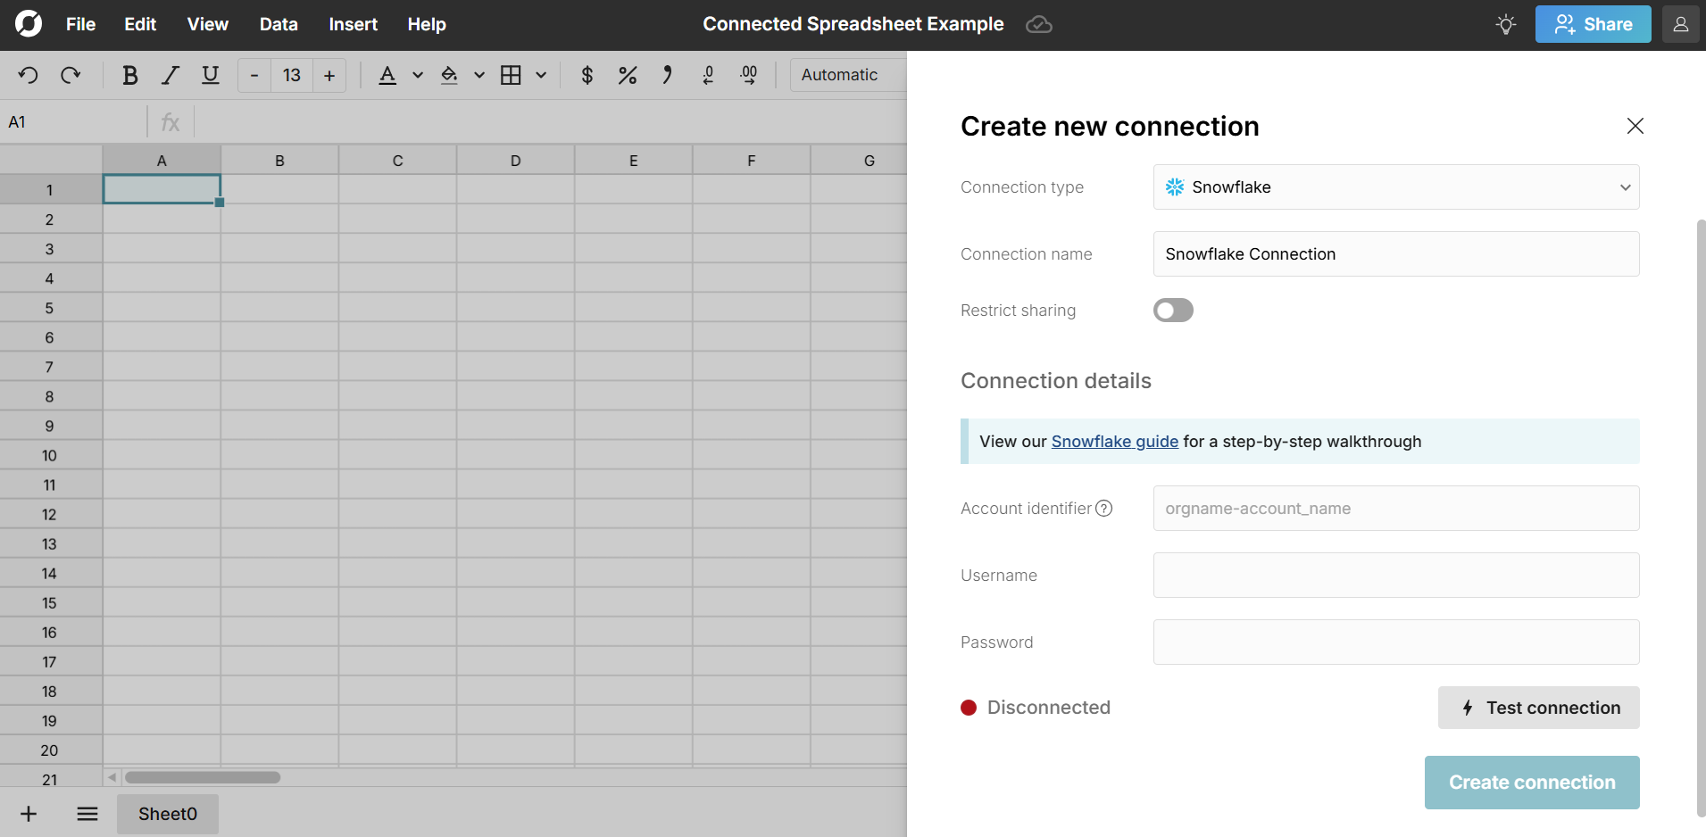Screen dimensions: 1706x837
Task: Toggle the Restrict sharing switch
Action: 1172,310
